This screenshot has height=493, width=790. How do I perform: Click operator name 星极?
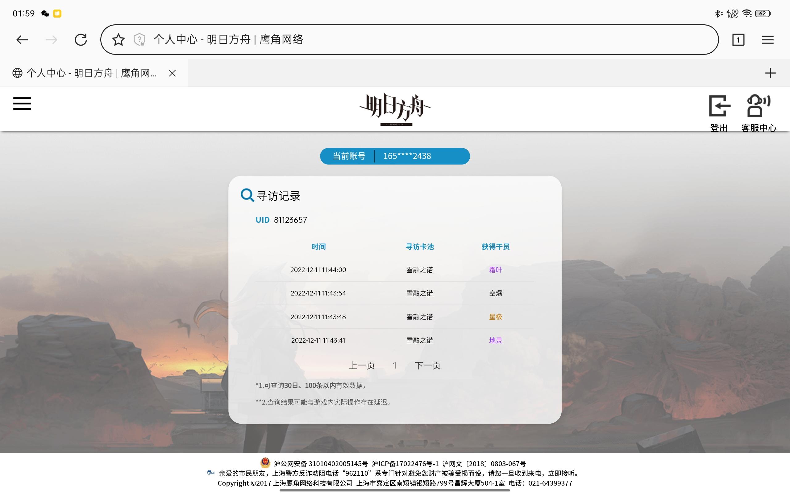(496, 317)
